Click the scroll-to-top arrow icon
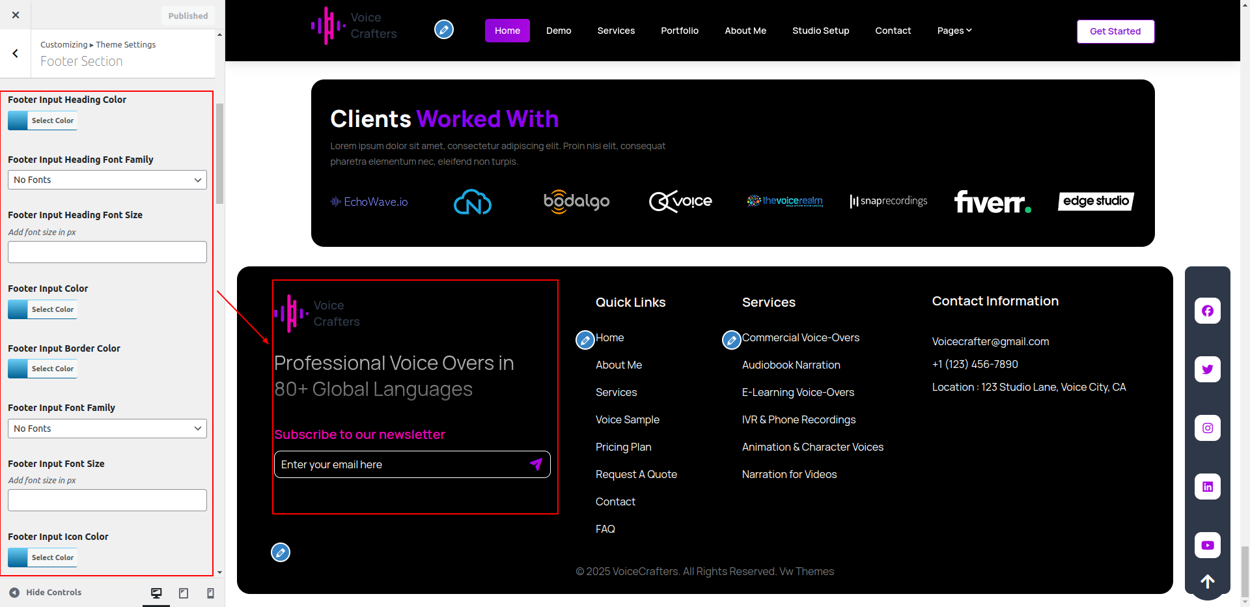This screenshot has height=607, width=1250. [x=1207, y=582]
